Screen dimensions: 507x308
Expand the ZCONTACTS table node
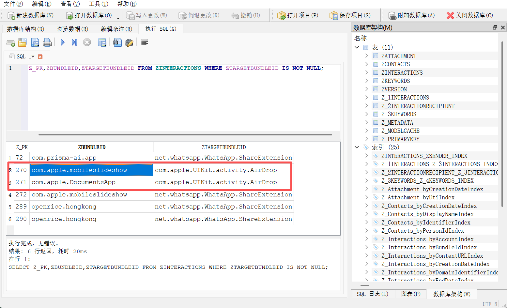tap(366, 64)
